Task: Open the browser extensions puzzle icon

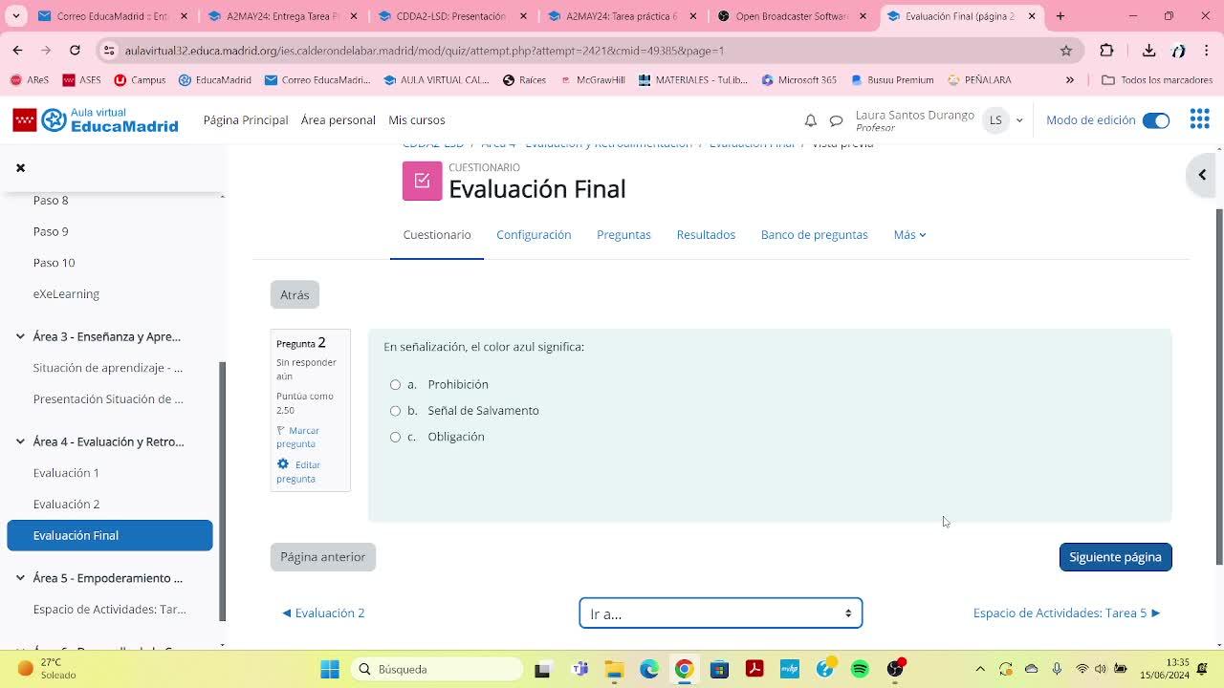Action: click(1106, 51)
